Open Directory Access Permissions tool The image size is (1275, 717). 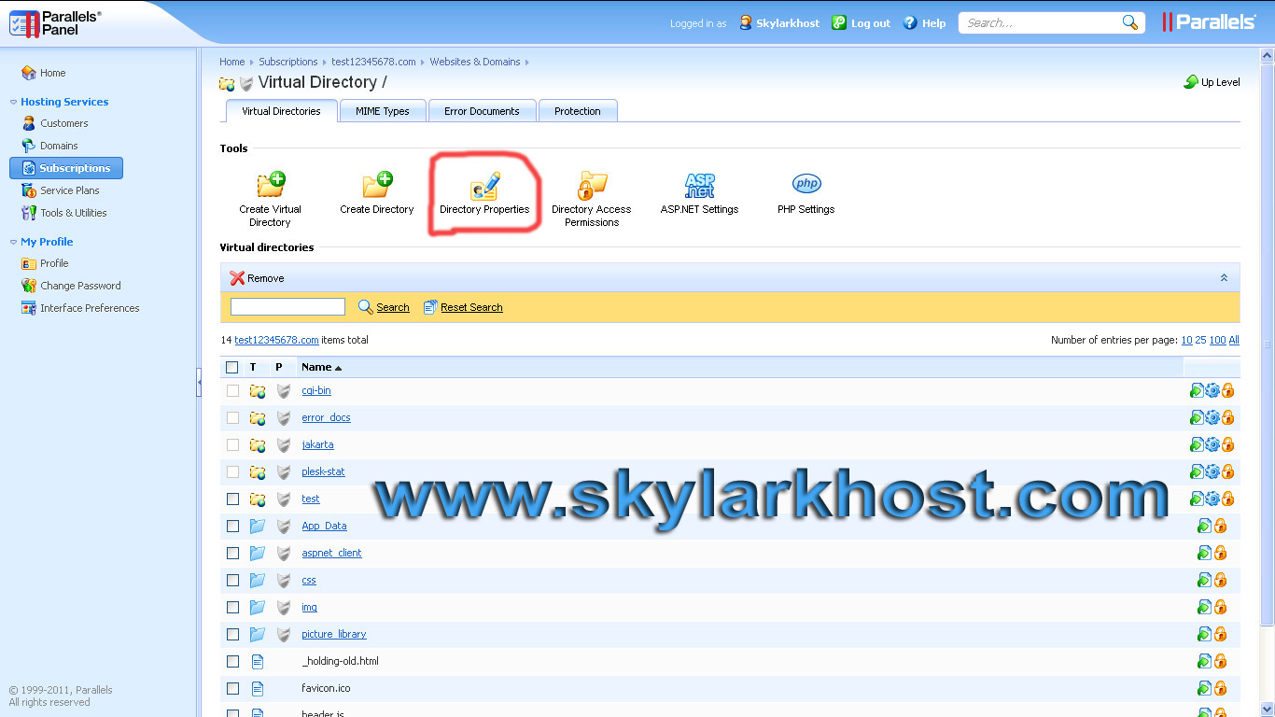click(x=592, y=199)
